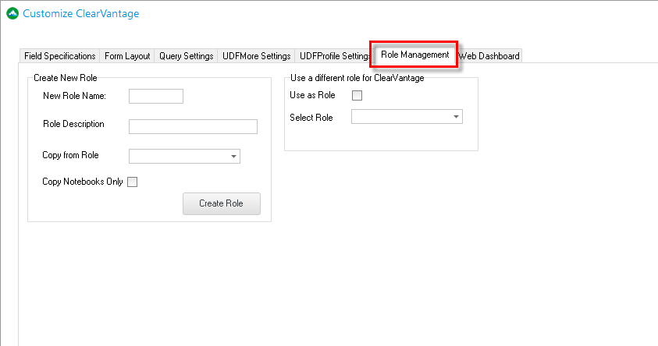This screenshot has width=658, height=346.
Task: Click the ClearVantage green logo icon
Action: pyautogui.click(x=12, y=13)
